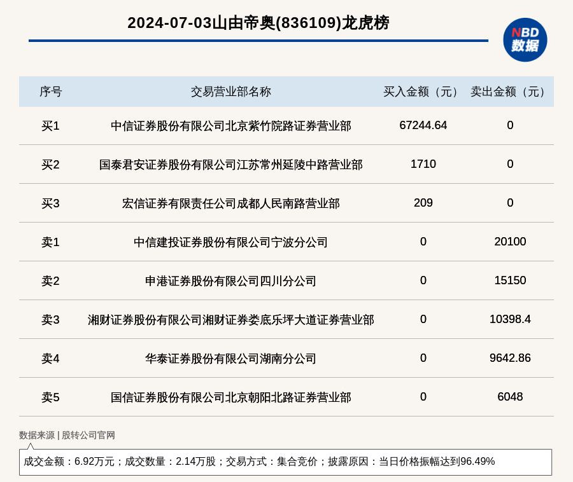Click sell amount 15150
573x482 pixels.
pyautogui.click(x=510, y=280)
